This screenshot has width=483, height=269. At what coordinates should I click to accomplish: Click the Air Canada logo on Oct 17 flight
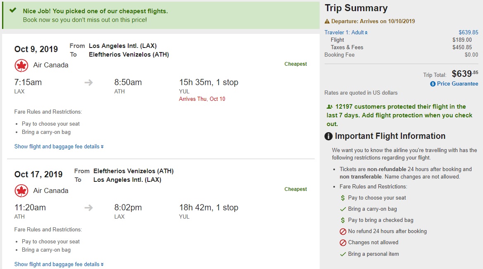(21, 191)
